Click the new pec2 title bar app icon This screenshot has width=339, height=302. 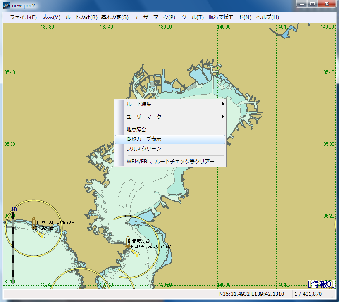pos(6,6)
